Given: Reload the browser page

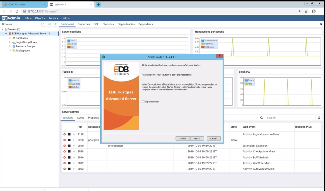Looking at the screenshot, I should tap(17, 11).
